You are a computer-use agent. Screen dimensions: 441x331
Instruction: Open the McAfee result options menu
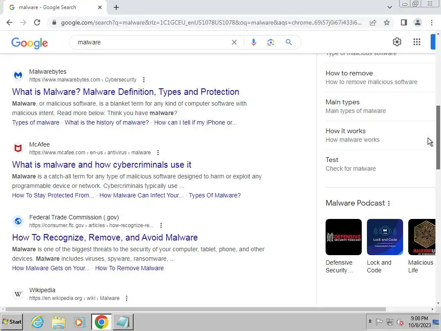pos(158,153)
